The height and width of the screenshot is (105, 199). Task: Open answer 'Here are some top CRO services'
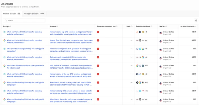71,33
